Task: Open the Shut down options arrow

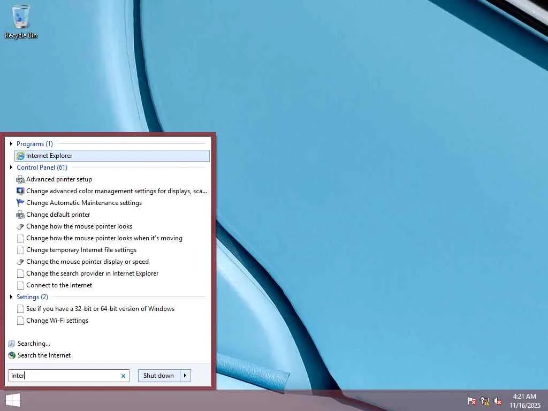Action: click(185, 376)
